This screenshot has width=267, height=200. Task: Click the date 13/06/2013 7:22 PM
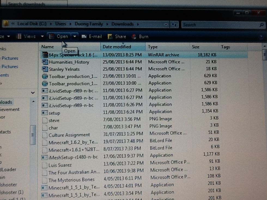123,163
